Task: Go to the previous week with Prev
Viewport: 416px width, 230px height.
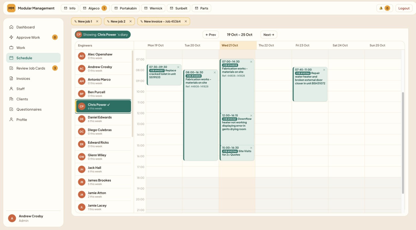Action: pos(211,35)
